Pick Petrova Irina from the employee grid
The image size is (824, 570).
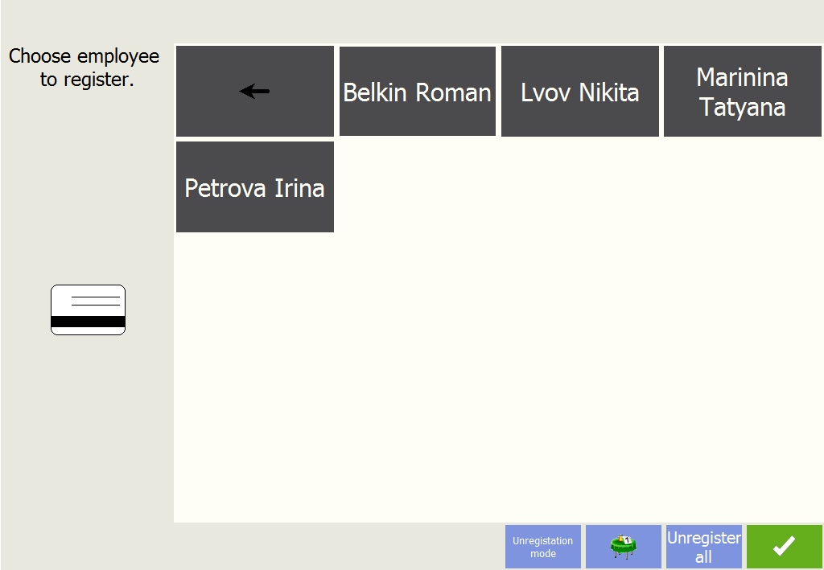[255, 187]
